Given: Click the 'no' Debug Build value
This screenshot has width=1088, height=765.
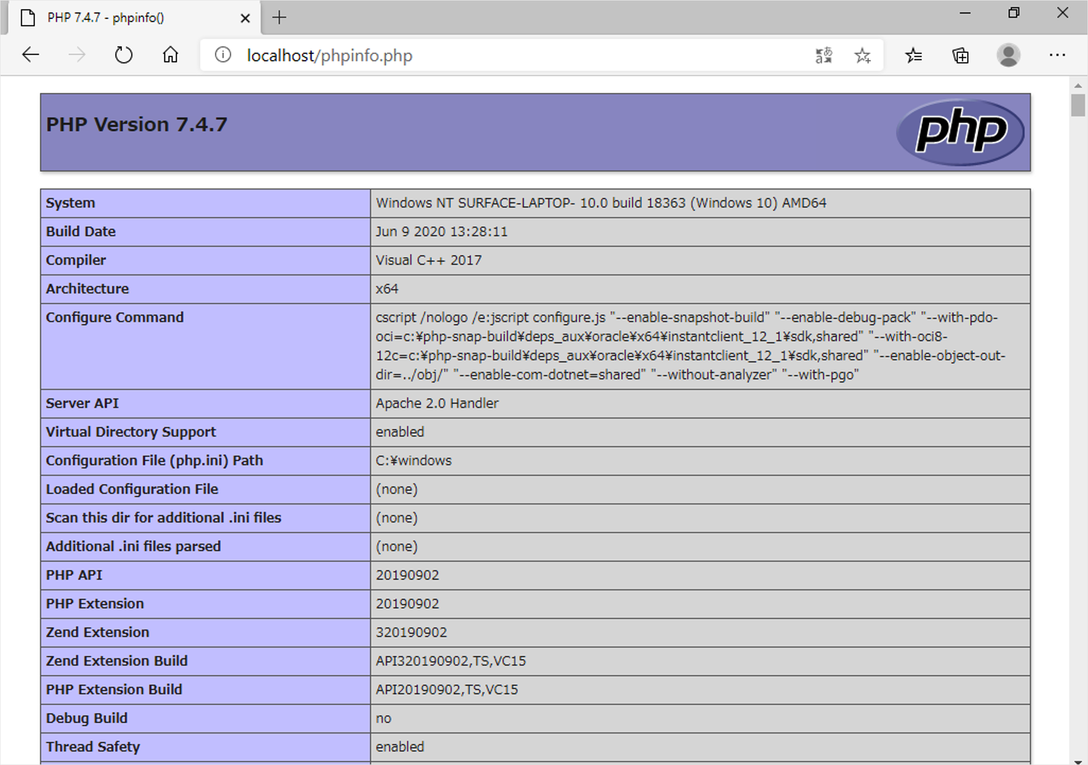Looking at the screenshot, I should (x=383, y=719).
